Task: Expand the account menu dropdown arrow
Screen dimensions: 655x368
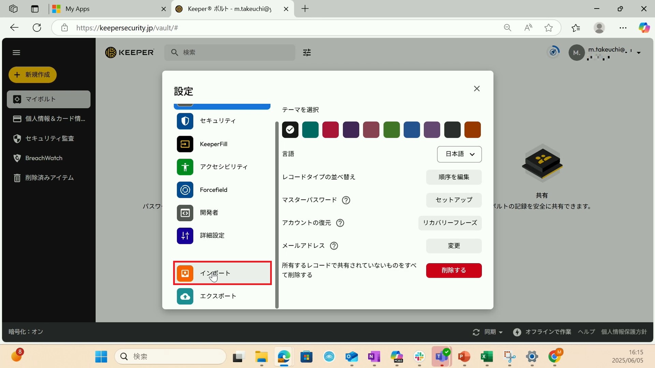Action: point(639,53)
